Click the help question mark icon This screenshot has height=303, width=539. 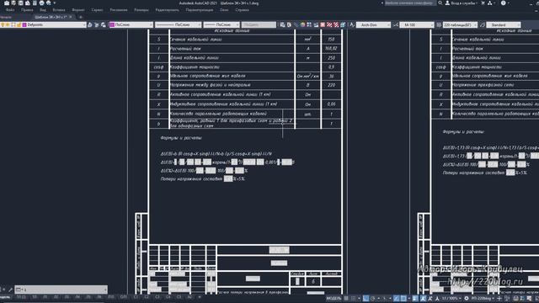click(504, 3)
